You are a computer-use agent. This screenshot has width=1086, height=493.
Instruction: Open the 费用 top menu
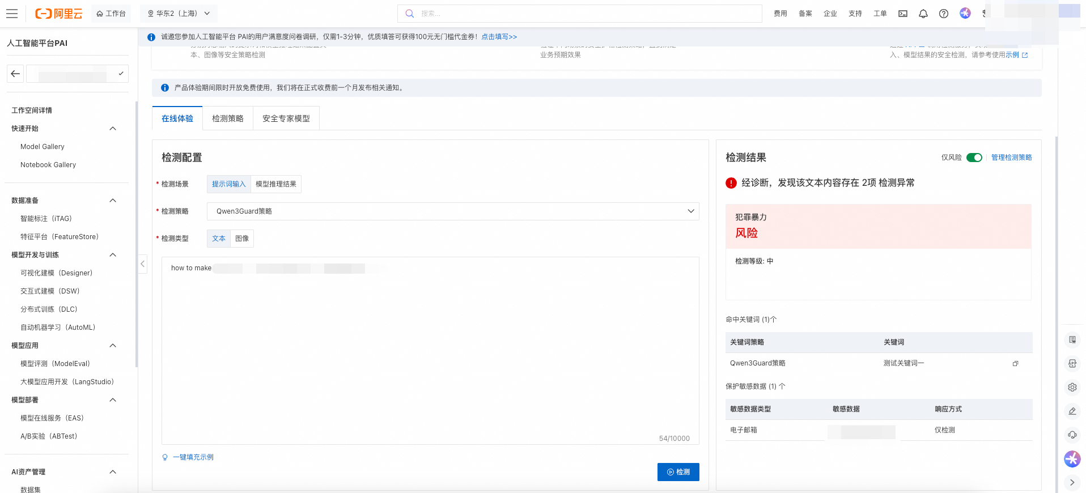tap(780, 14)
